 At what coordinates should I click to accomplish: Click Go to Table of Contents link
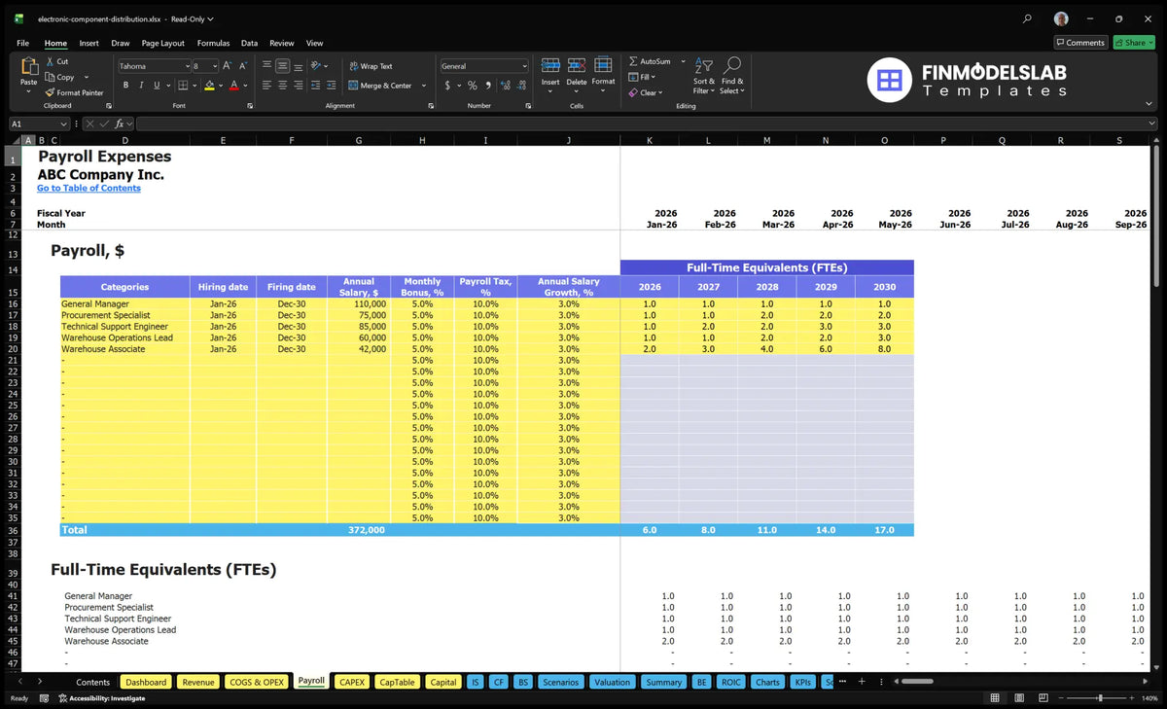(88, 188)
